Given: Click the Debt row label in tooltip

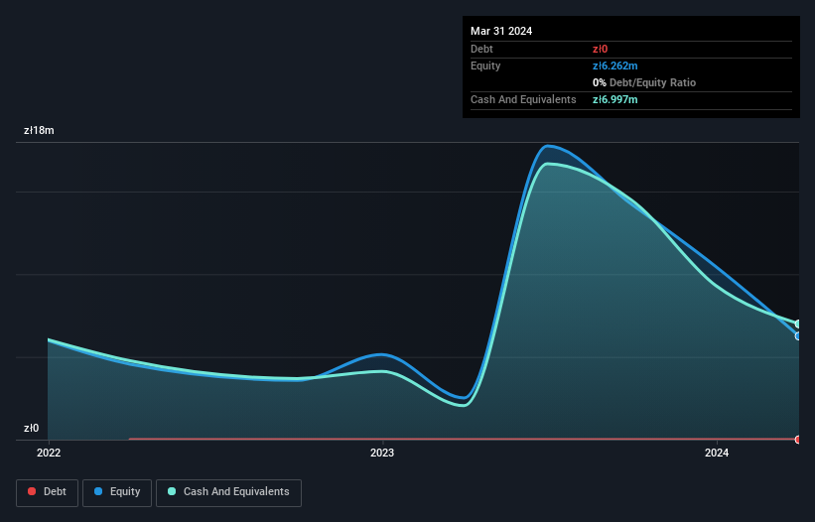Looking at the screenshot, I should tap(481, 49).
